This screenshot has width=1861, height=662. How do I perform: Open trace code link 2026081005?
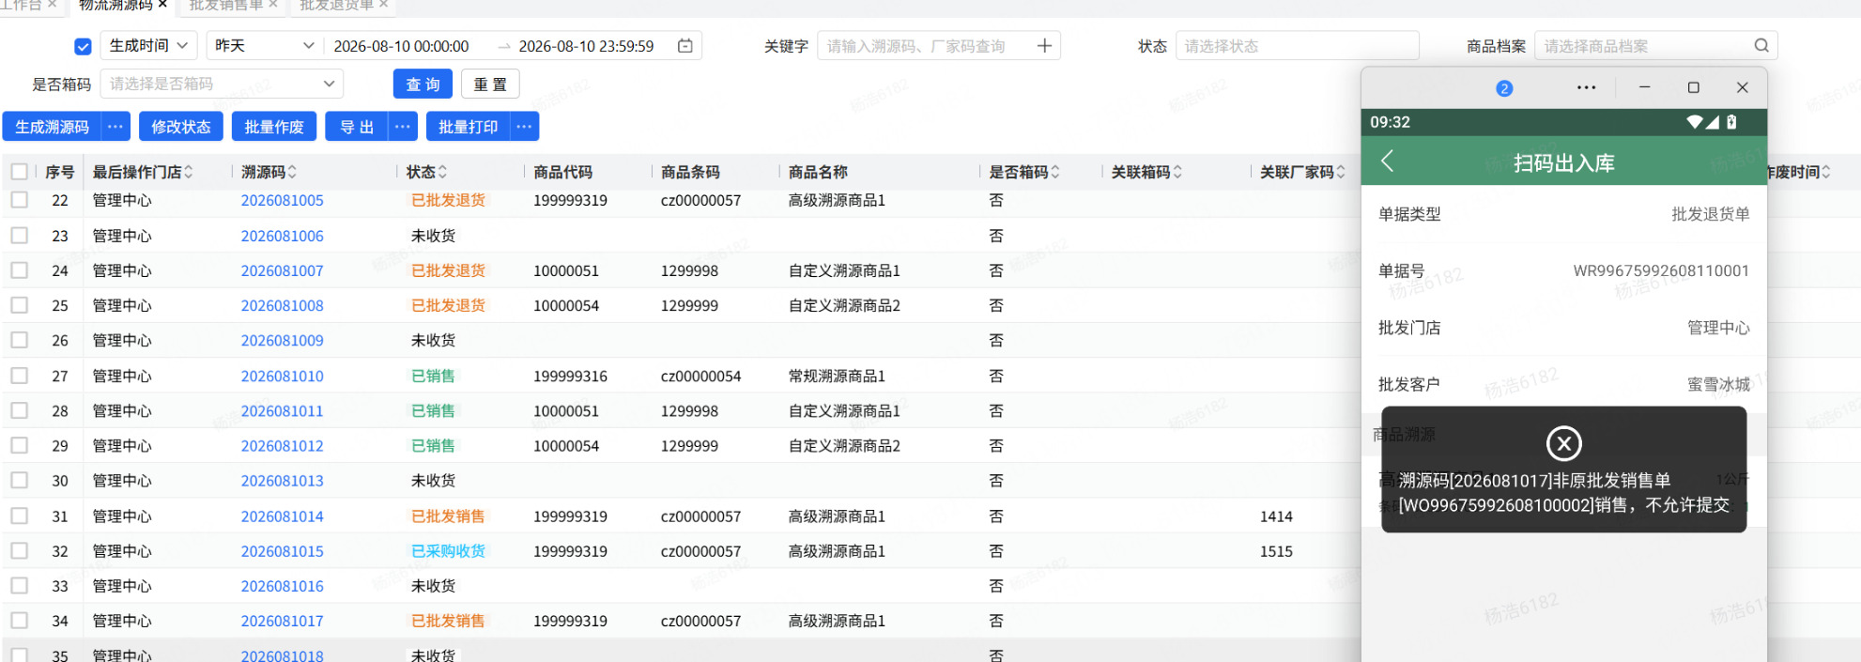click(x=283, y=200)
